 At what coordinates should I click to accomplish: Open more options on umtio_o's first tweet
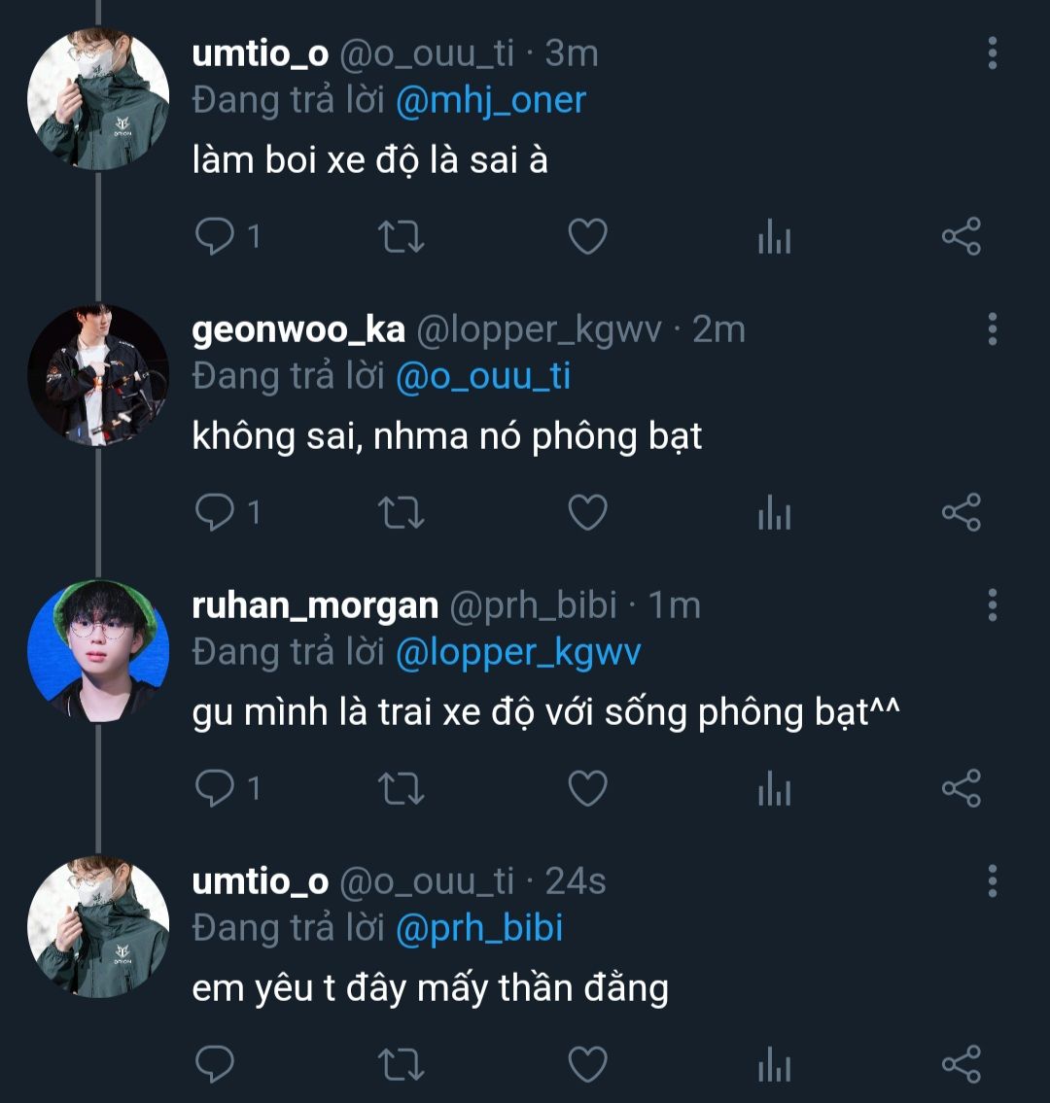992,53
